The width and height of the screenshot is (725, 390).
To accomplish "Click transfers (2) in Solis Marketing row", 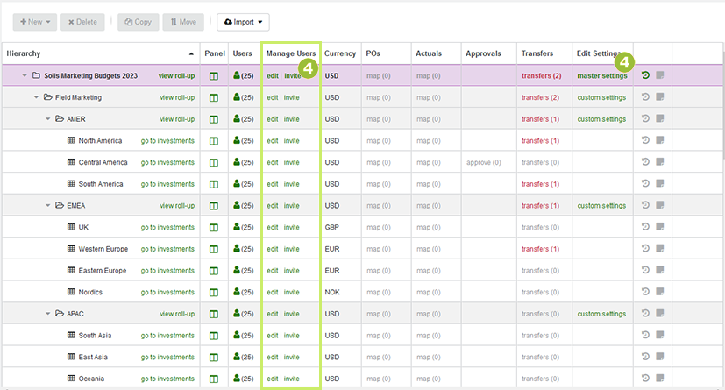I will point(542,75).
